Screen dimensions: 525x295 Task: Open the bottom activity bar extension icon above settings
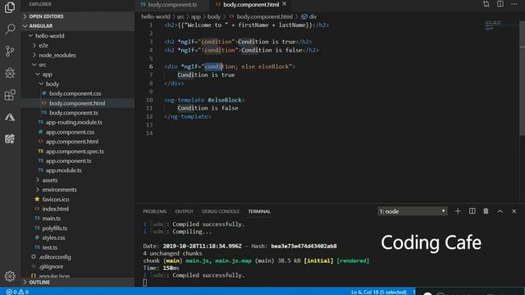(x=10, y=138)
